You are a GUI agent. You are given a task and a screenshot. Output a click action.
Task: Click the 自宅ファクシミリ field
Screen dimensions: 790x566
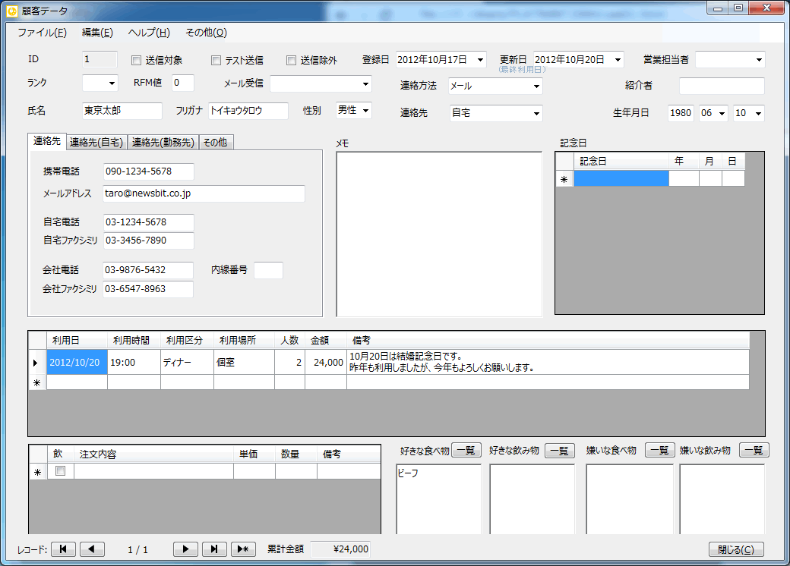tap(149, 241)
